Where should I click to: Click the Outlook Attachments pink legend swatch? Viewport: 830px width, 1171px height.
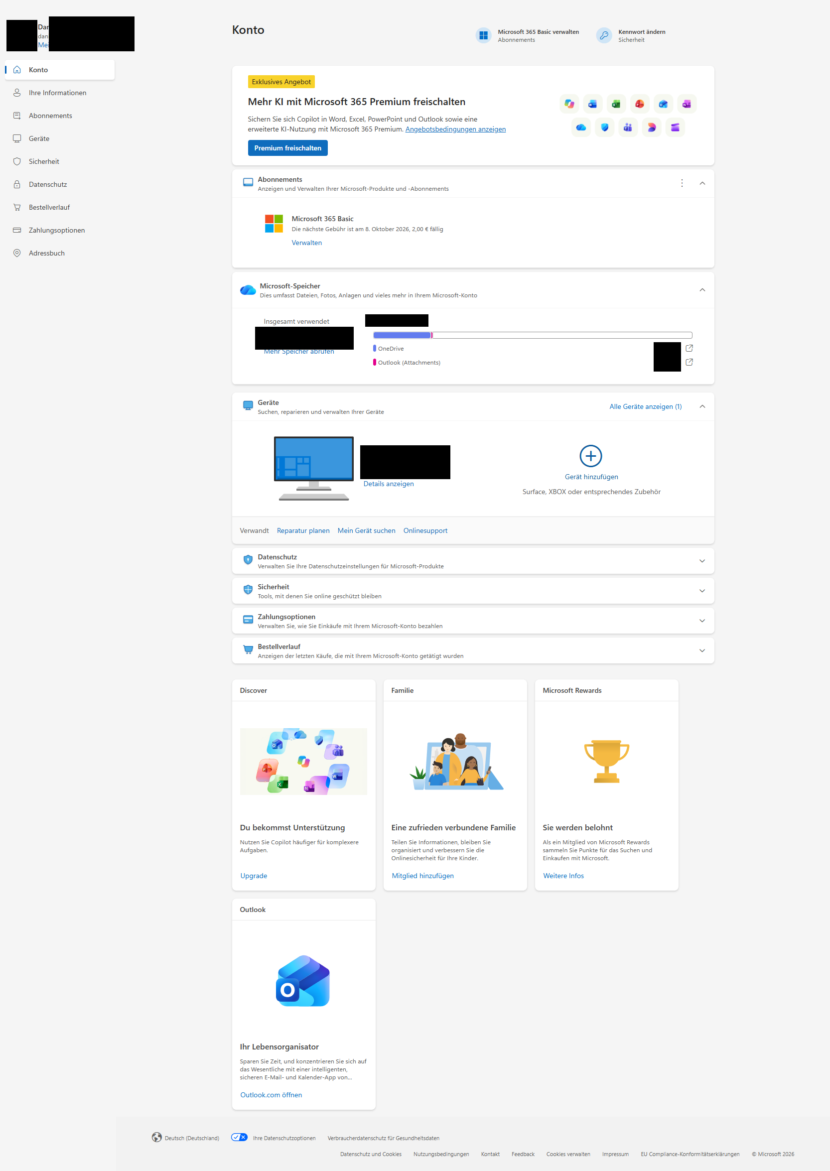[x=375, y=362]
